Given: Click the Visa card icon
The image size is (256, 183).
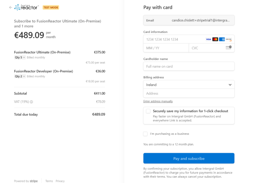Looking at the screenshot, I should click(x=208, y=39).
